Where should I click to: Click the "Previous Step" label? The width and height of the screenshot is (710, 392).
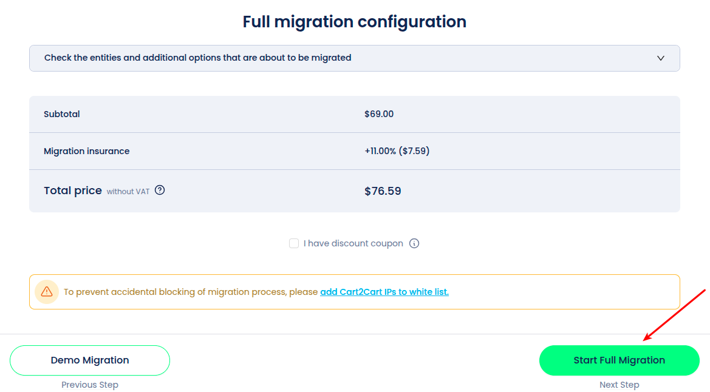(x=90, y=385)
